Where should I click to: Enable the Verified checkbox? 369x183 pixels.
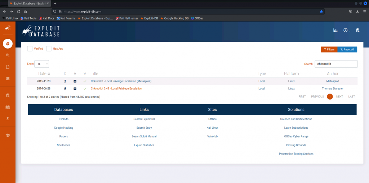click(30, 49)
